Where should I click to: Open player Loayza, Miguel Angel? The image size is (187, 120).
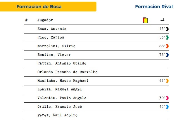(x=60, y=89)
